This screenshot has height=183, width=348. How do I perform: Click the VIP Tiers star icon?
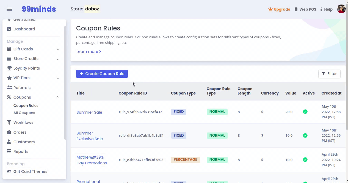[x=9, y=78]
